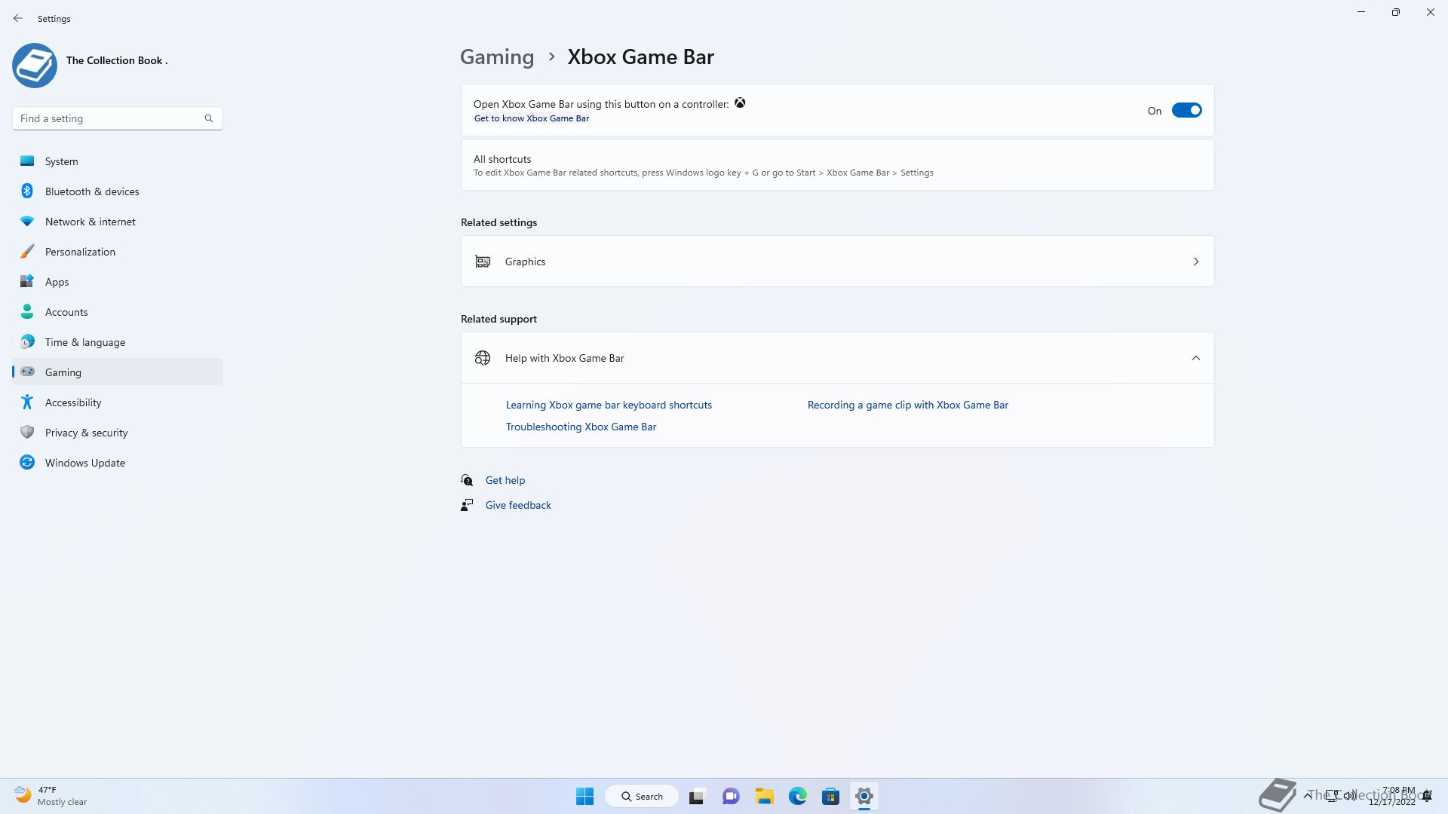
Task: Click the All shortcuts row
Action: (837, 165)
